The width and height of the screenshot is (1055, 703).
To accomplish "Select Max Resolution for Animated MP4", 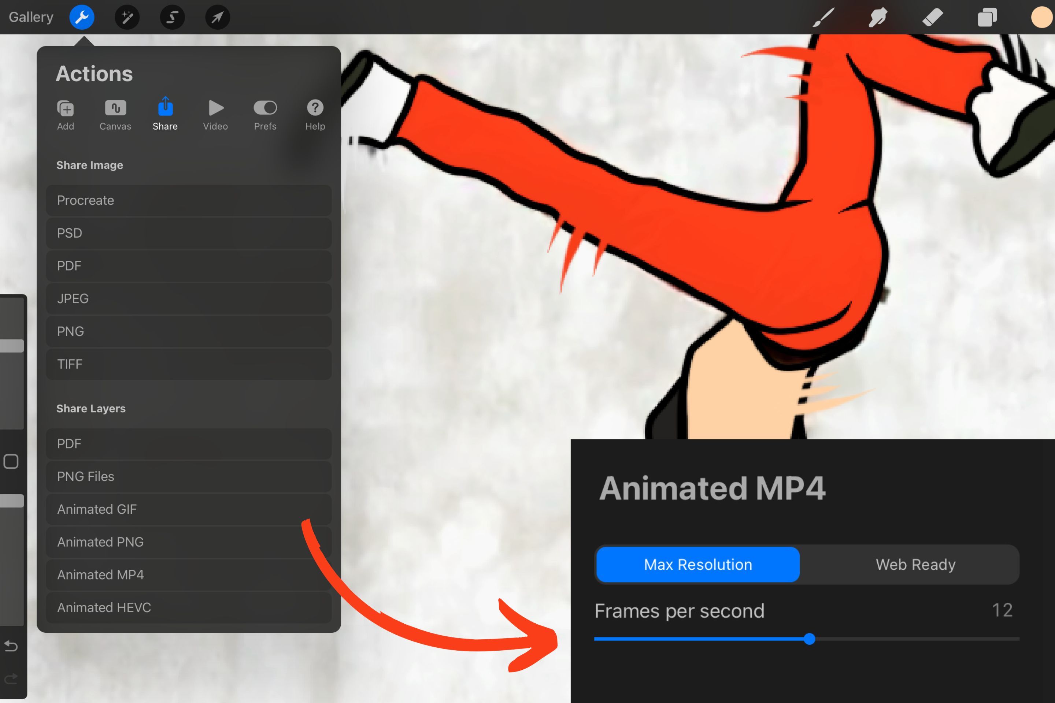I will (697, 565).
